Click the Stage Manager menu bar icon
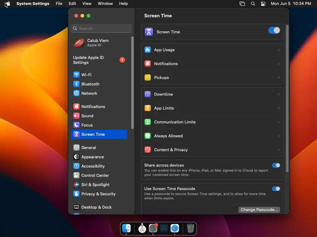 point(242,4)
